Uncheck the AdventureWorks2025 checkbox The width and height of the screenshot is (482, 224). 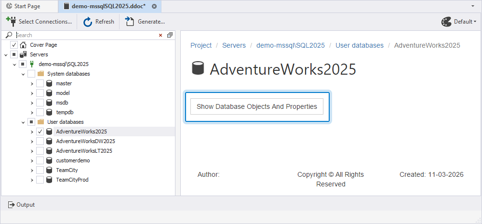coord(40,132)
